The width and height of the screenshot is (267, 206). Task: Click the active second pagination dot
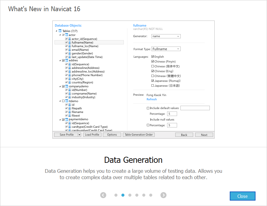click(123, 195)
